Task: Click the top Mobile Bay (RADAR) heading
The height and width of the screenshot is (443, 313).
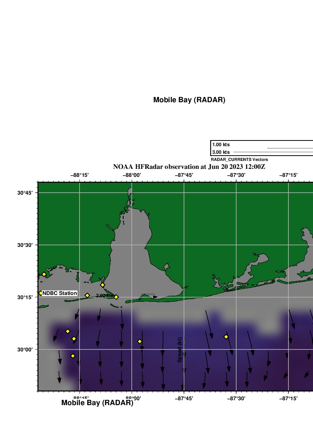Action: (189, 100)
